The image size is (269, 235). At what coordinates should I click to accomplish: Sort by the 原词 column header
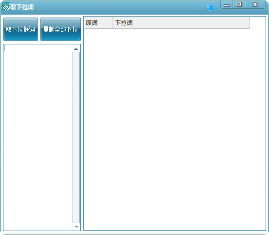(x=98, y=22)
